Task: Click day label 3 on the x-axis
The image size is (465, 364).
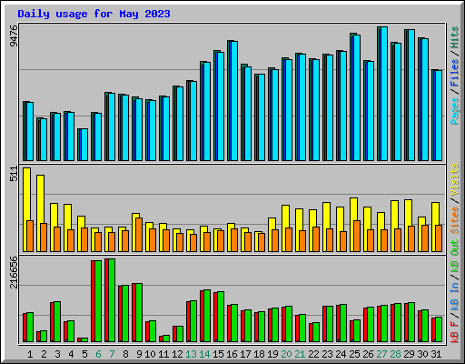Action: coord(57,354)
